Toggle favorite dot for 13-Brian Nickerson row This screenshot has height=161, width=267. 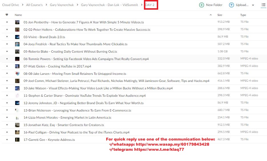(x=7, y=110)
